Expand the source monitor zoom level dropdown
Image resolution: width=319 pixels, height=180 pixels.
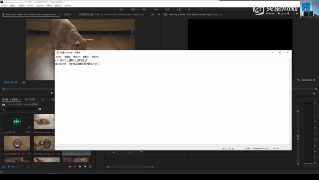[28, 82]
